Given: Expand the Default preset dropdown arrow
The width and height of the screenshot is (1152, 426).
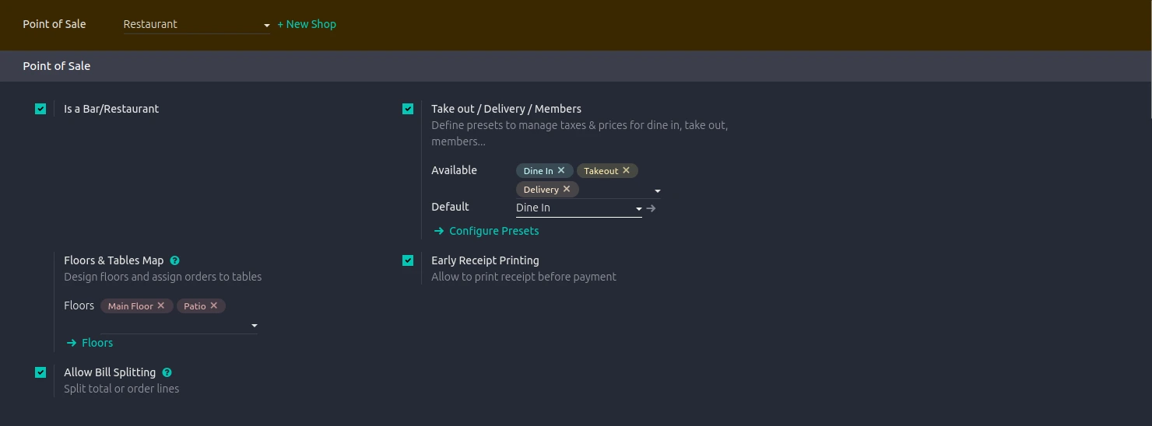Looking at the screenshot, I should pos(639,208).
